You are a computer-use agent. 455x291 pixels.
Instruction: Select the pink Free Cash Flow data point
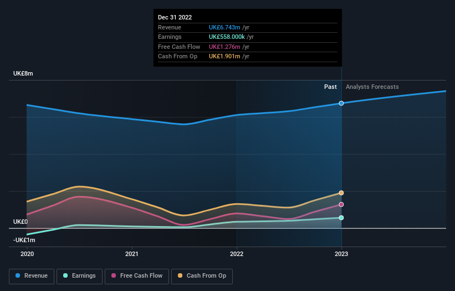coord(341,204)
